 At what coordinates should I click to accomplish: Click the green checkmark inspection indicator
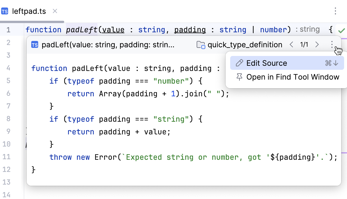pos(342,30)
